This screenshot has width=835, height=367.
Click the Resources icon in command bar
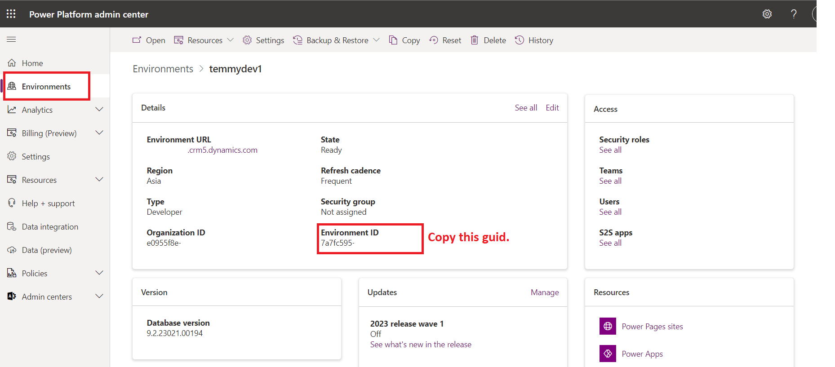point(178,40)
